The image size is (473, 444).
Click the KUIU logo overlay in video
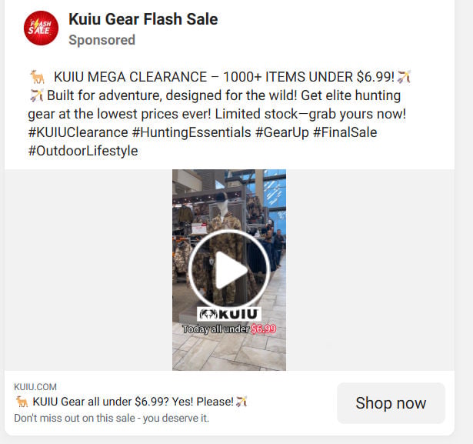[229, 314]
